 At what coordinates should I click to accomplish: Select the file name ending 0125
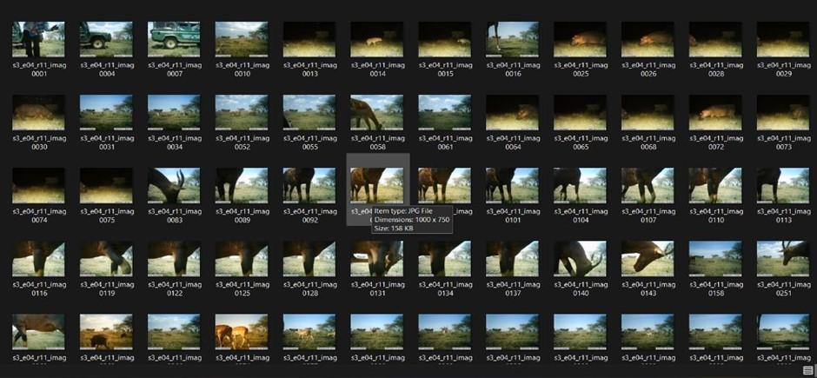pyautogui.click(x=242, y=289)
